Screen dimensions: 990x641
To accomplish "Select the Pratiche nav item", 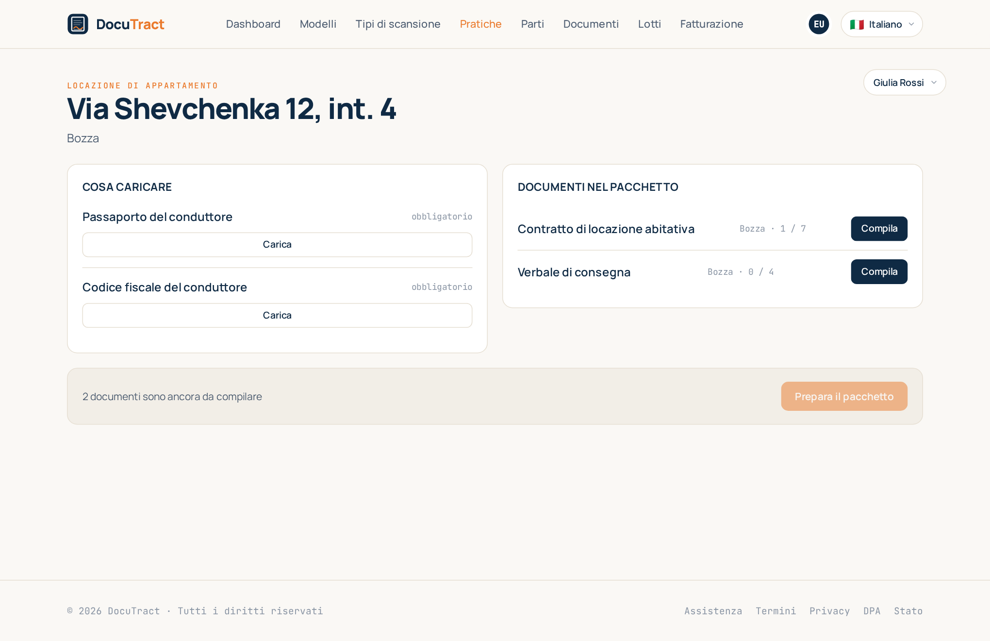I will click(480, 24).
